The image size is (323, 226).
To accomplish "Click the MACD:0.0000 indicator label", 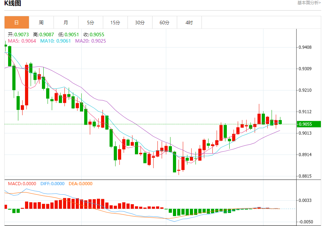I will coord(22,184).
